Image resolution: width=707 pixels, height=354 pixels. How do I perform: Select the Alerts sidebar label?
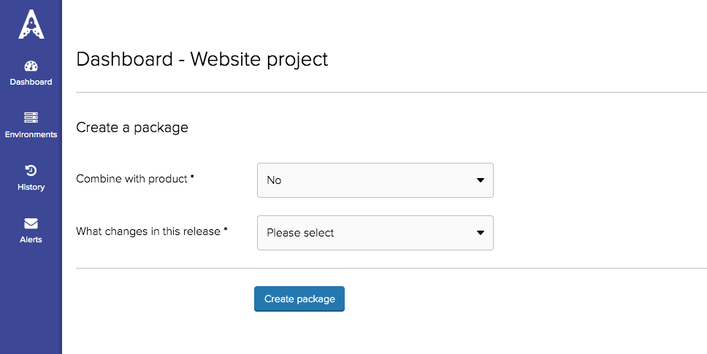pos(31,239)
